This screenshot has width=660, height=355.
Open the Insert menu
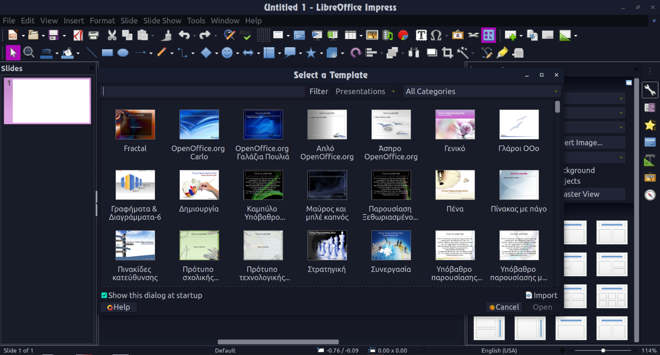74,21
